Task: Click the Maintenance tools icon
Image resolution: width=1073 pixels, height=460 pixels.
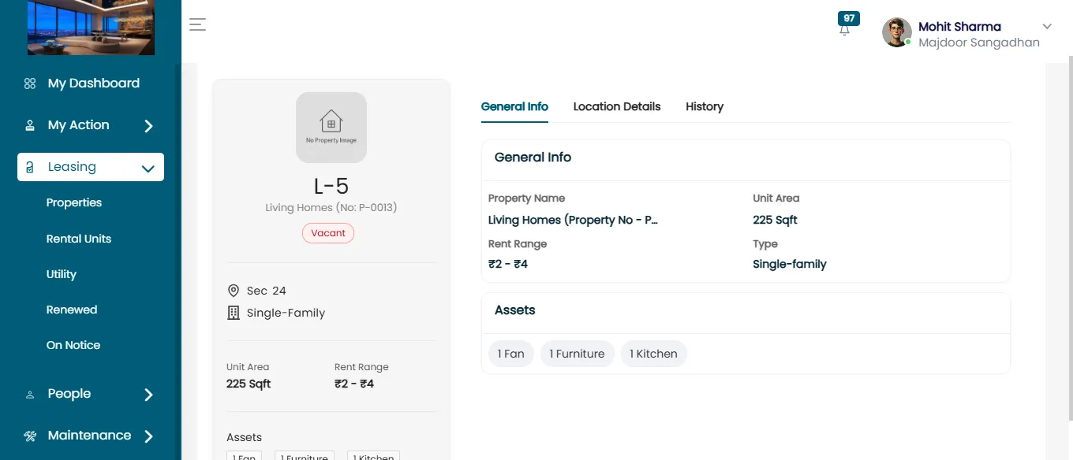Action: [x=30, y=436]
